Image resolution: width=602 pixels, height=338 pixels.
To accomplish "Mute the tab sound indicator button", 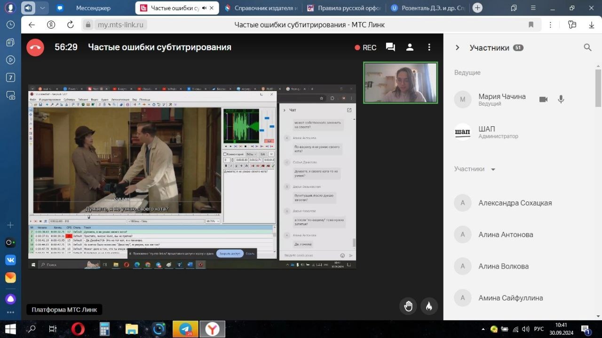I will click(x=29, y=8).
